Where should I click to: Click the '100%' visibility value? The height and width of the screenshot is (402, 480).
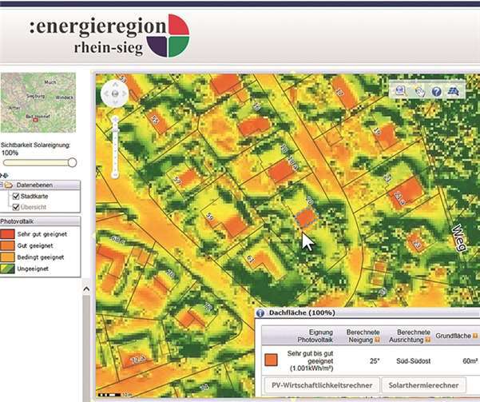click(x=10, y=153)
